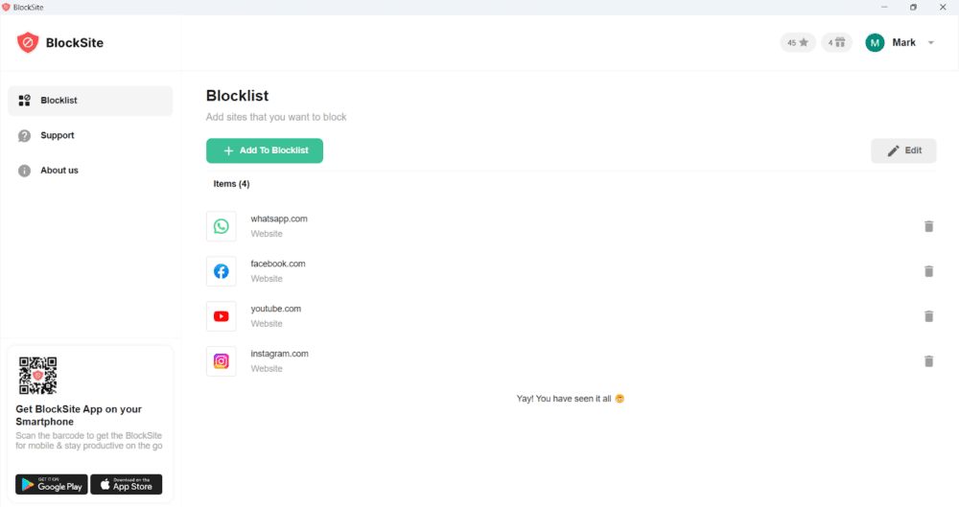This screenshot has width=959, height=507.
Task: Click the WhatsApp site icon
Action: coord(222,226)
